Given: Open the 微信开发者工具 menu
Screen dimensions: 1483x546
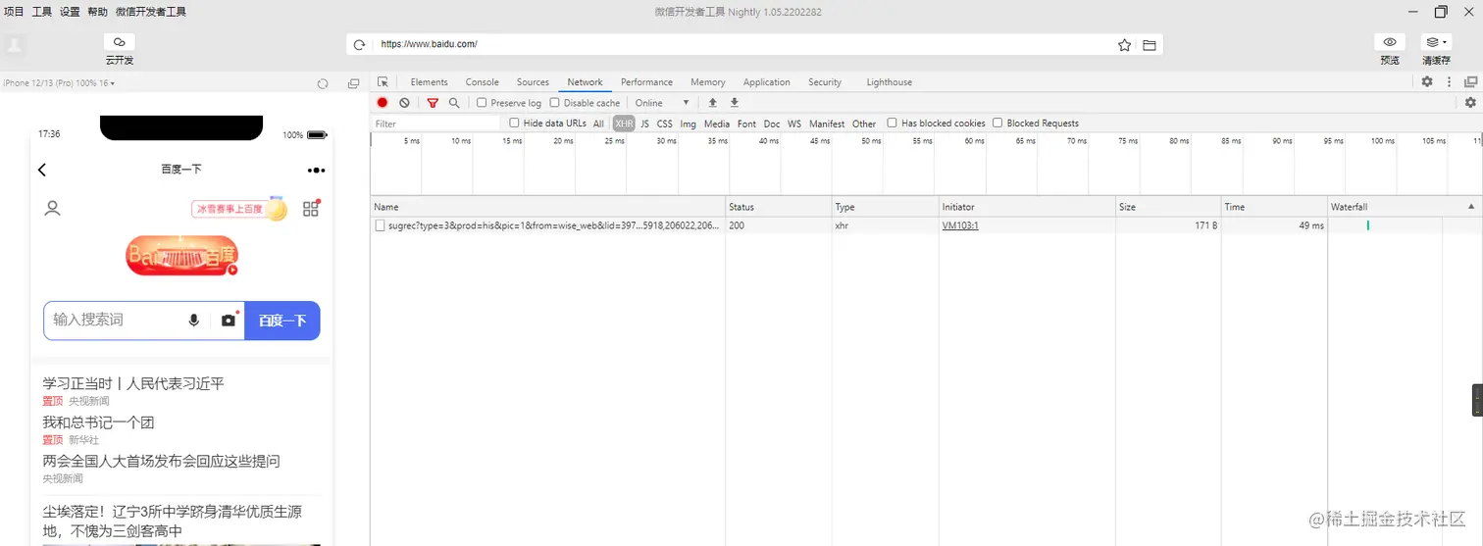Looking at the screenshot, I should pyautogui.click(x=151, y=12).
